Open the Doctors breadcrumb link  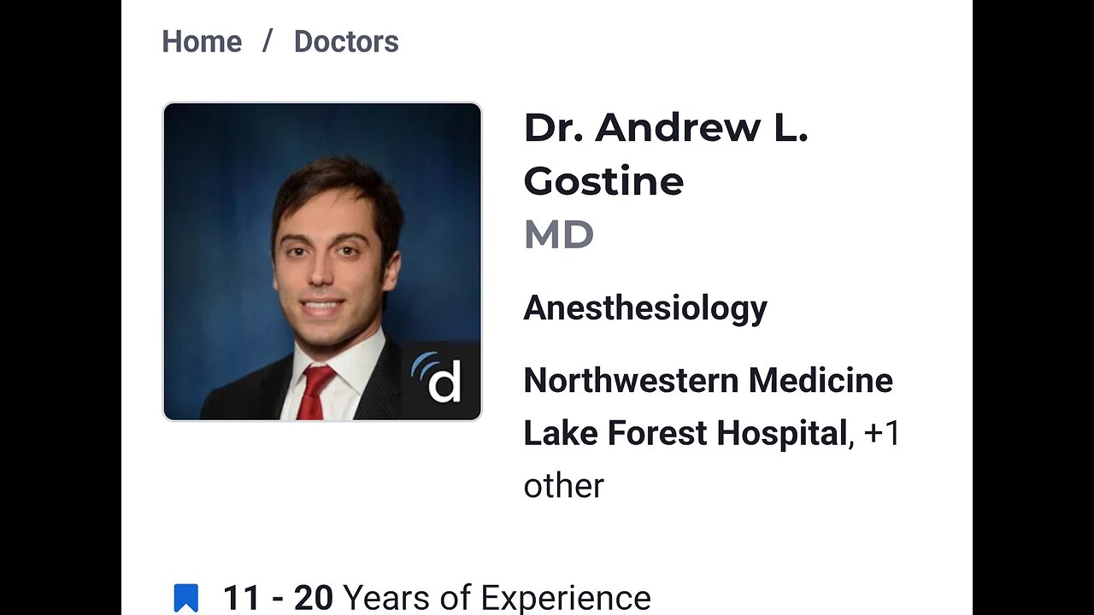(346, 42)
